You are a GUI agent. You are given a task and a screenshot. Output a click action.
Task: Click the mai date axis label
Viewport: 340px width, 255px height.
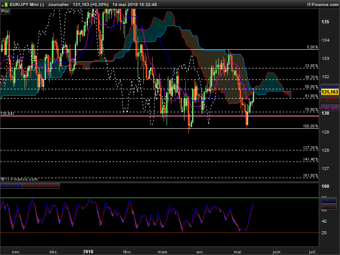pyautogui.click(x=238, y=252)
